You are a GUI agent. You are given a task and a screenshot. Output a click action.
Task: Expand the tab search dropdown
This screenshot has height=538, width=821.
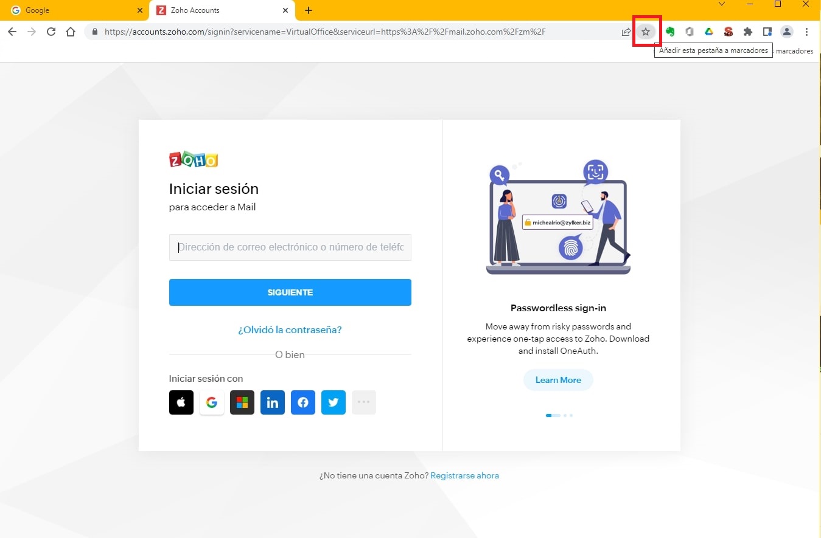pyautogui.click(x=722, y=4)
